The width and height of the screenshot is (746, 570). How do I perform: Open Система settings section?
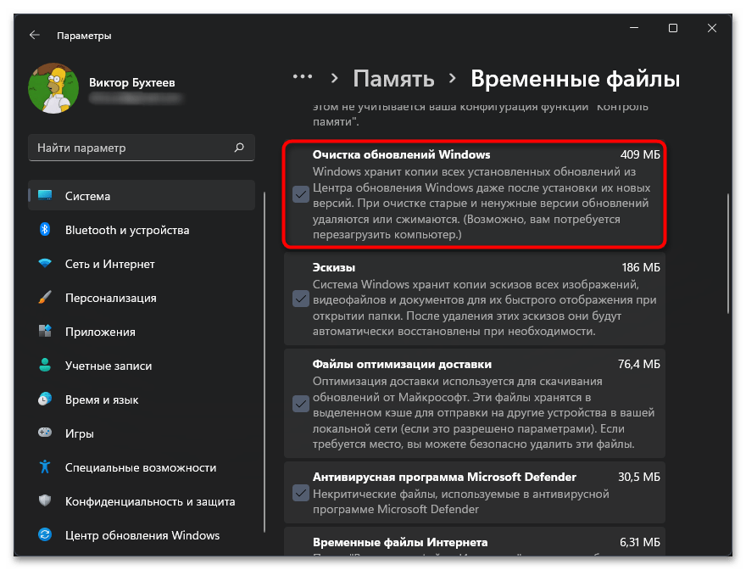(x=142, y=196)
